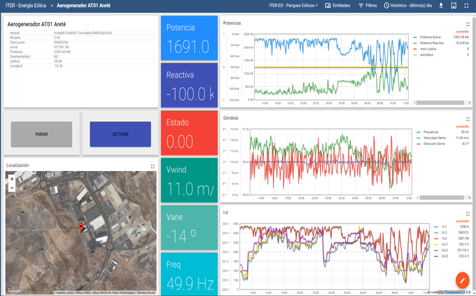Click the download/export dashboard icon
Viewport: 476px width, 296px height.
tap(441, 5)
